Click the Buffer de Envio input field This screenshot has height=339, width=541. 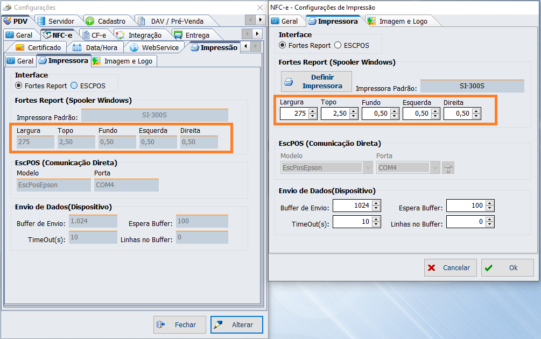point(352,206)
